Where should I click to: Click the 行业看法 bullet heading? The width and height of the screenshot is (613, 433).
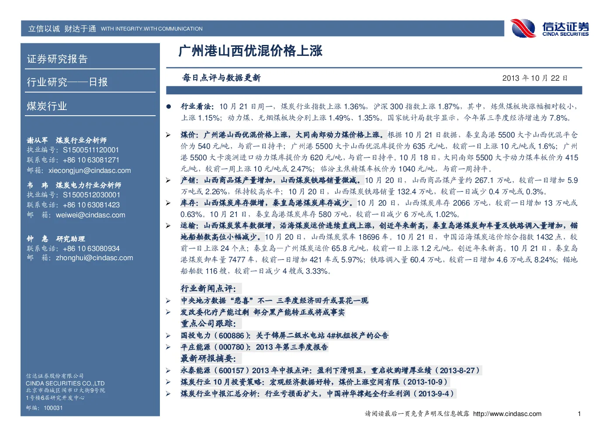[197, 106]
